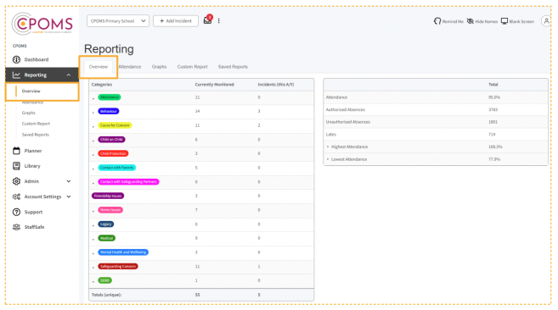Click the Contact with Parents tag
The height and width of the screenshot is (310, 558).
point(116,168)
